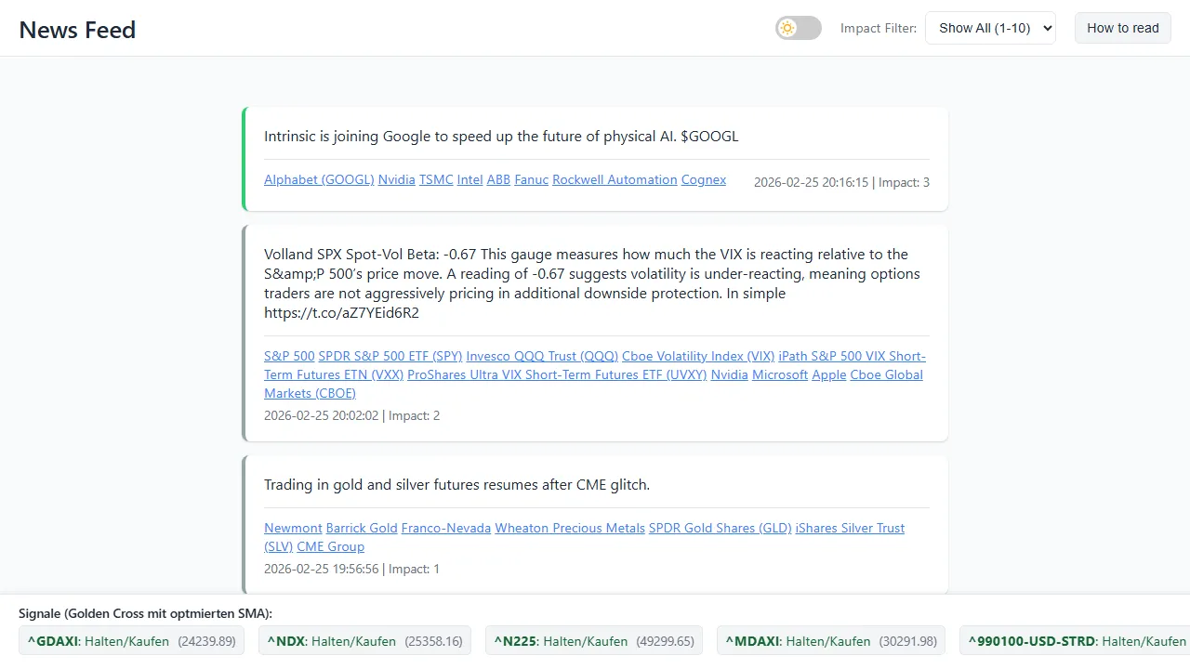Open the TSMC ticker link
This screenshot has width=1190, height=669.
[436, 179]
